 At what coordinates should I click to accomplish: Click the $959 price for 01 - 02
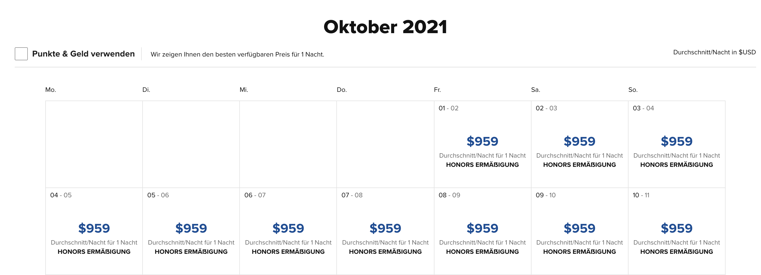pos(482,141)
